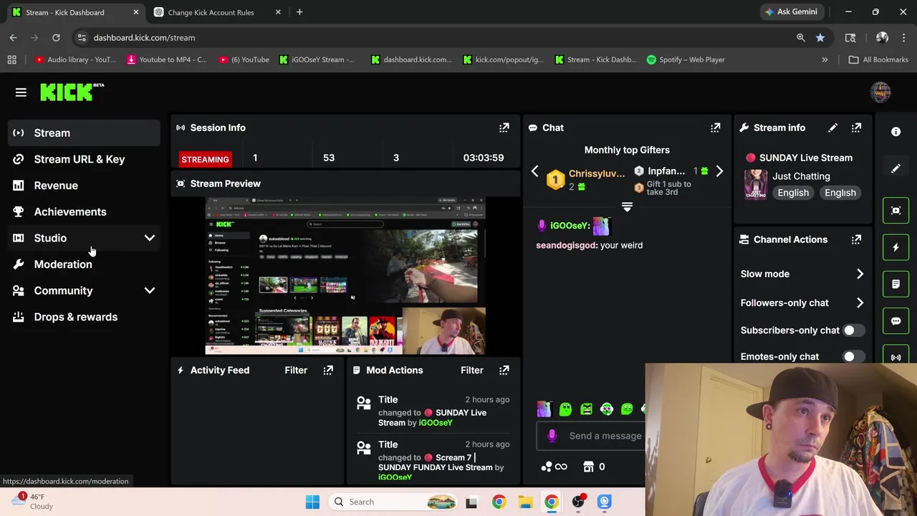Viewport: 917px width, 516px height.
Task: Pop out the Session Info panel
Action: 504,128
